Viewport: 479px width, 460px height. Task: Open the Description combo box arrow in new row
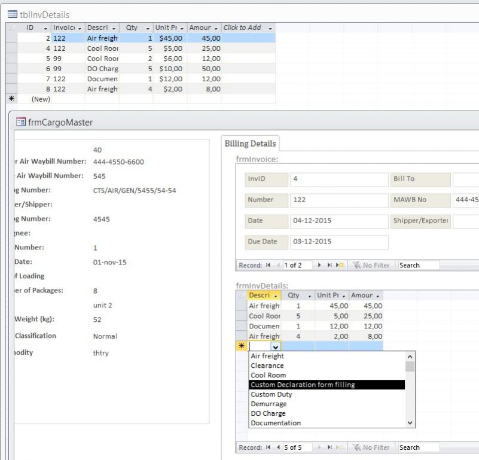pyautogui.click(x=275, y=346)
